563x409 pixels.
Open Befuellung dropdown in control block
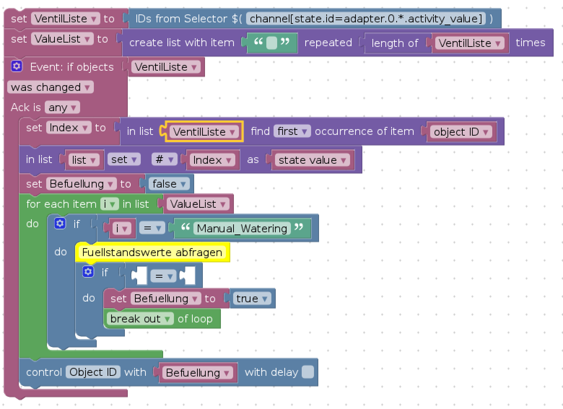tap(197, 373)
